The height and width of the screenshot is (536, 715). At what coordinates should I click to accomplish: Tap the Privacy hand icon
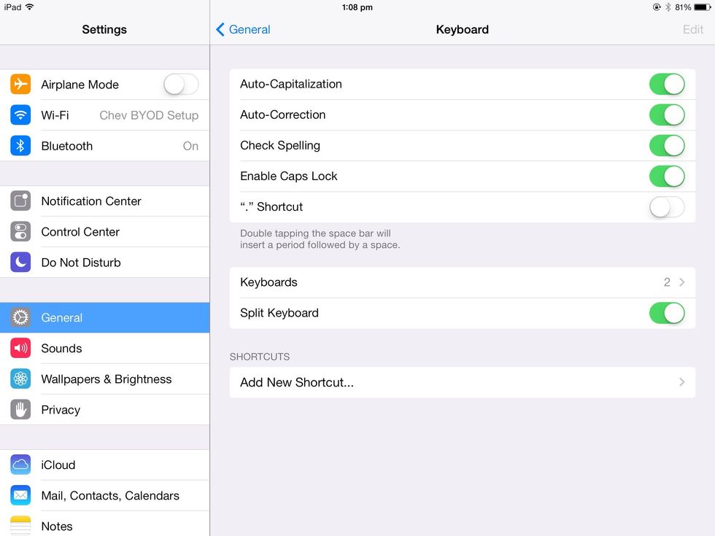(20, 410)
